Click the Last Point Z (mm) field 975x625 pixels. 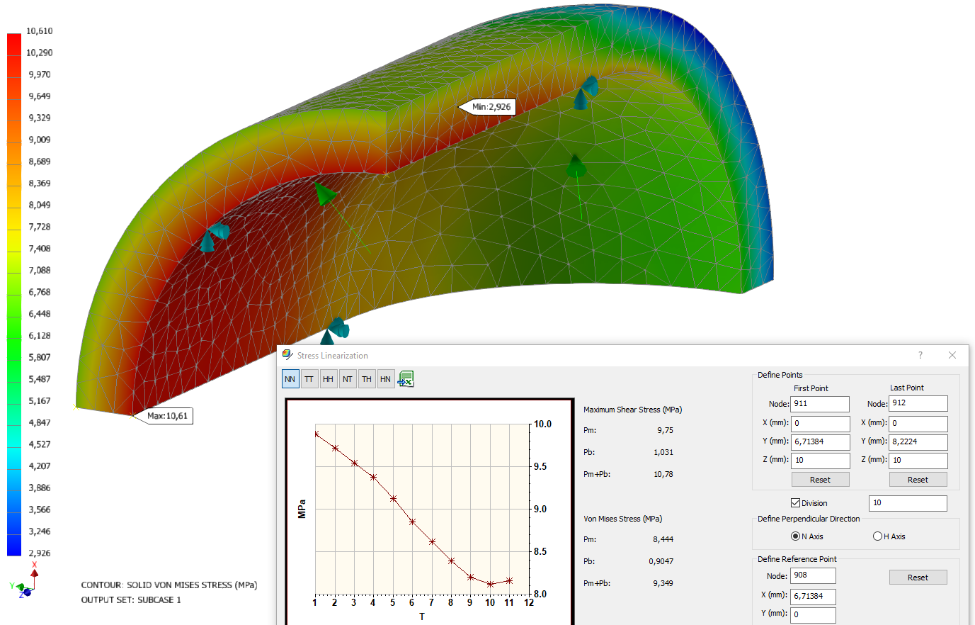coord(918,461)
